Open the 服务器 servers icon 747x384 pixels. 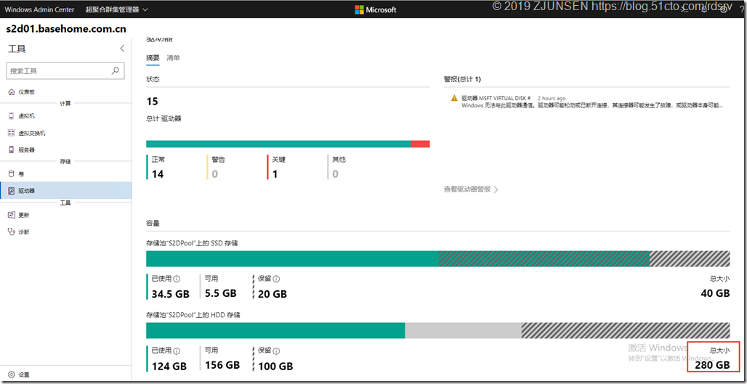tap(12, 150)
